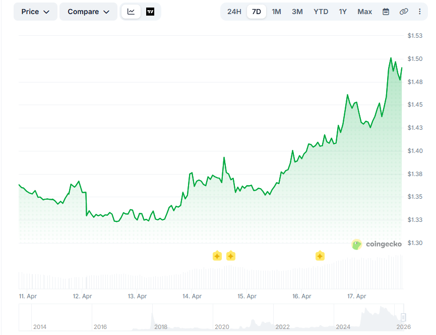The width and height of the screenshot is (436, 335).
Task: Open the calendar date range picker
Action: tap(386, 12)
